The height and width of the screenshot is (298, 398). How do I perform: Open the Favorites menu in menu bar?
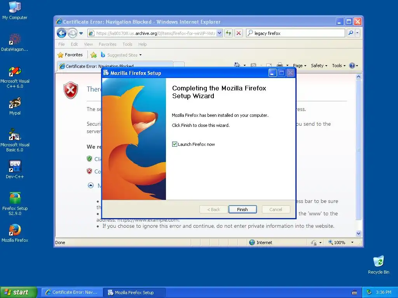107,44
